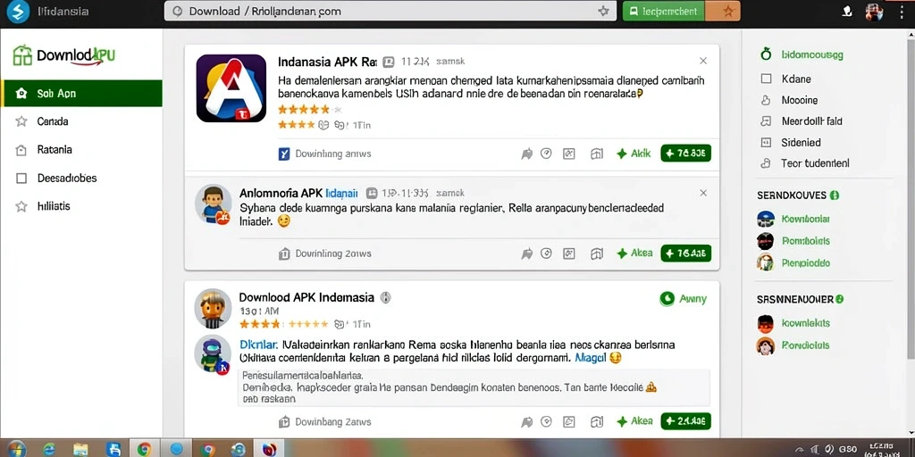Select Sidenied in the right panel
The width and height of the screenshot is (915, 457).
[x=802, y=142]
